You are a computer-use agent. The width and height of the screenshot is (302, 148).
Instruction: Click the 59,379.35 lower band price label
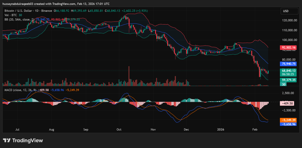[288, 80]
